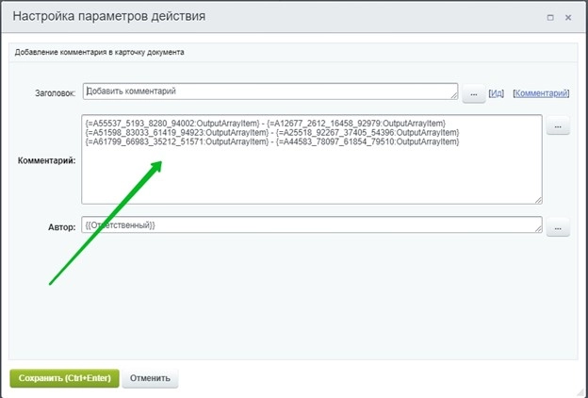Maximize the action settings dialog

[549, 18]
